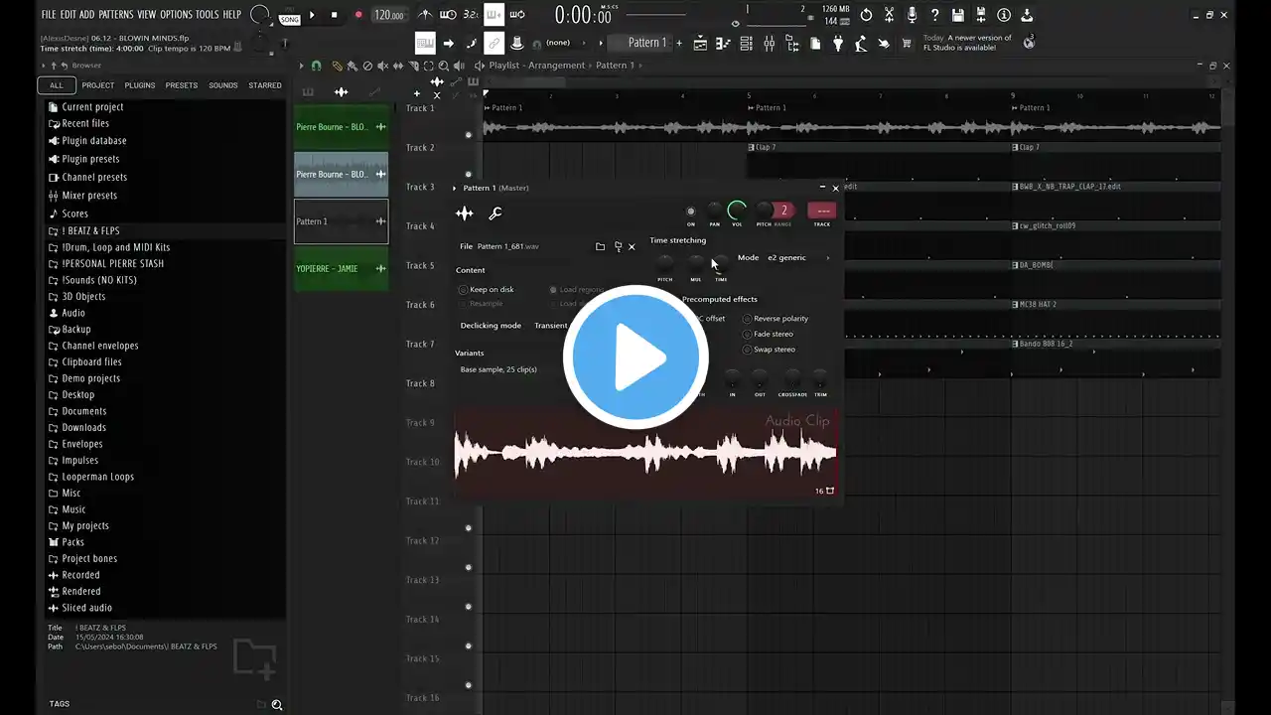
Task: Click the shopping cart content library icon
Action: [x=906, y=43]
